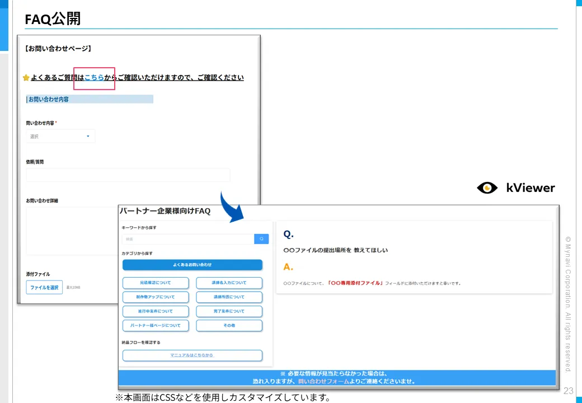Click the カテゴリから探す label
This screenshot has height=403, width=582.
click(137, 254)
